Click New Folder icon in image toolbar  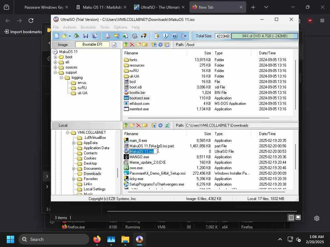pos(139,44)
